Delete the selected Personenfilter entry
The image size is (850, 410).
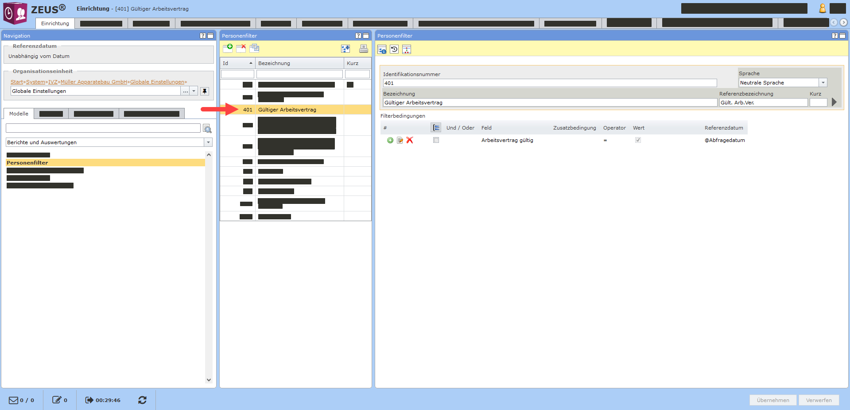click(x=241, y=48)
